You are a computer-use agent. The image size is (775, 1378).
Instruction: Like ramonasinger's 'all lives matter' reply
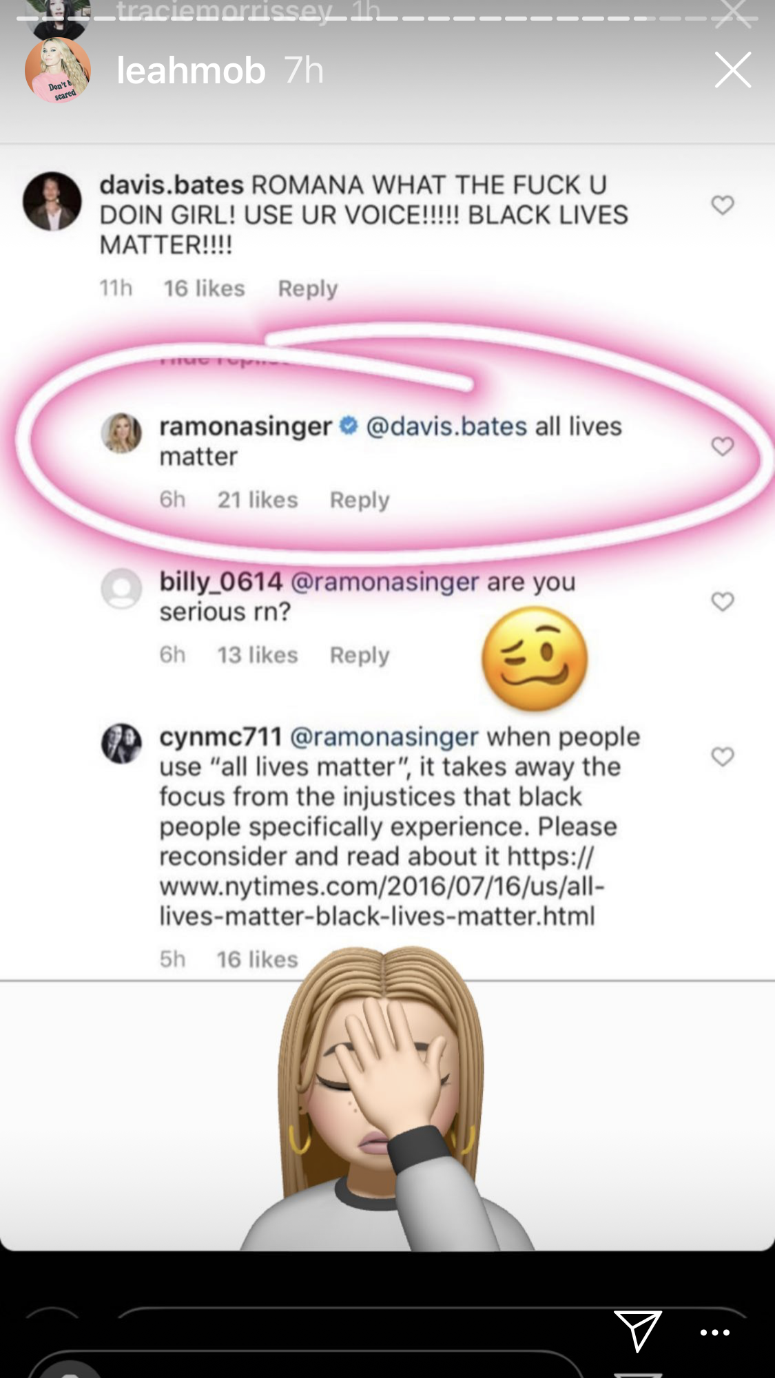[x=722, y=446]
